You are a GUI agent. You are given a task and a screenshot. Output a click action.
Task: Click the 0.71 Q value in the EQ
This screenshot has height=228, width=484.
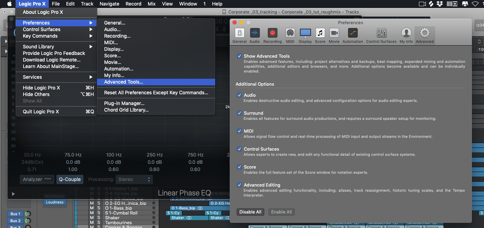[32, 169]
